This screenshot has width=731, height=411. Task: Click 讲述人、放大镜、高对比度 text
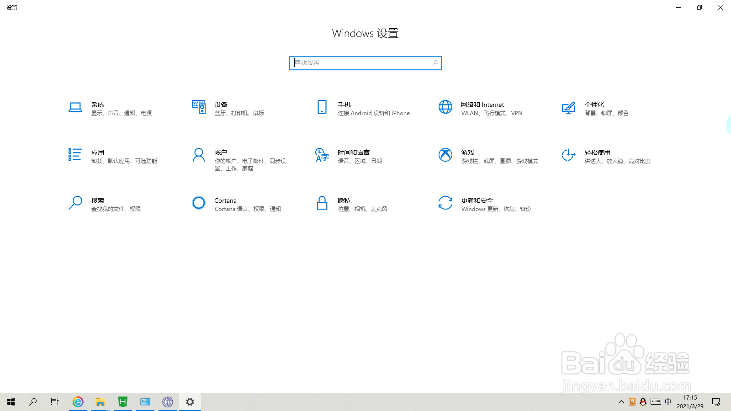(x=618, y=161)
